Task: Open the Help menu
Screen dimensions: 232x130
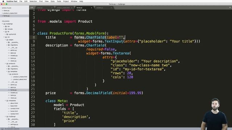Action: (81, 1)
